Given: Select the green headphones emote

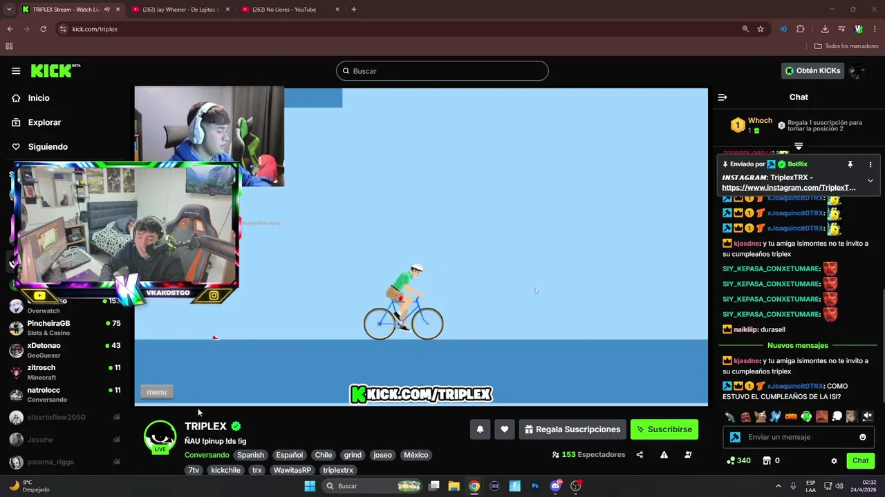Looking at the screenshot, I should coord(806,416).
